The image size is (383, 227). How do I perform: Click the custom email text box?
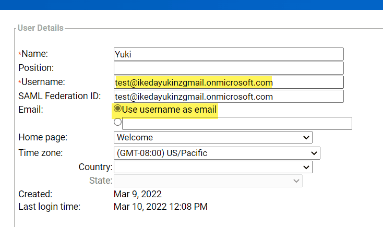237,124
